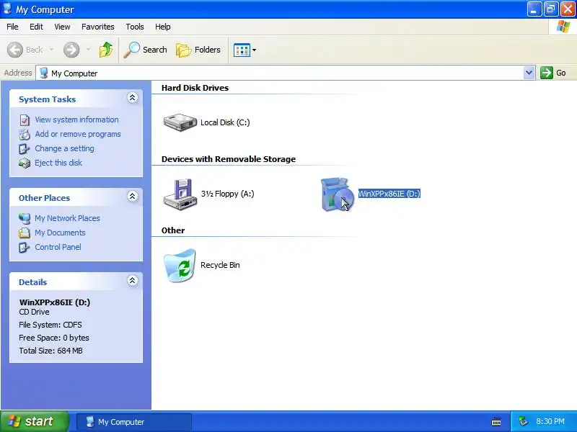Open the Favorites menu
577x432 pixels.
click(x=98, y=27)
